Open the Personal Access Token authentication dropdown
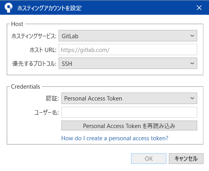The height and width of the screenshot is (171, 209). point(129,98)
